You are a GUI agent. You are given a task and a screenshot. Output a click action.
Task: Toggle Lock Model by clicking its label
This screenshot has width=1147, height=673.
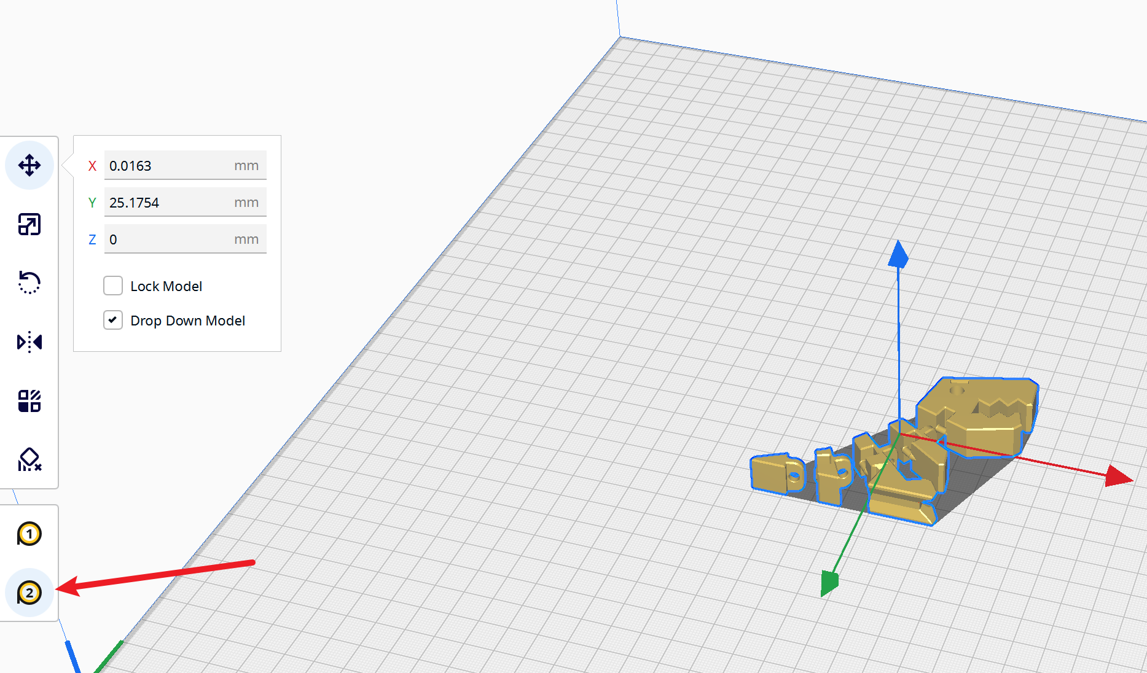tap(166, 286)
